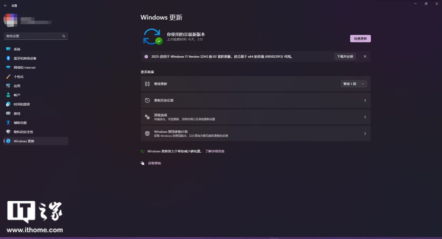Expand Windows 预览体验计划 via its chevron
This screenshot has height=239, width=442.
pos(365,134)
